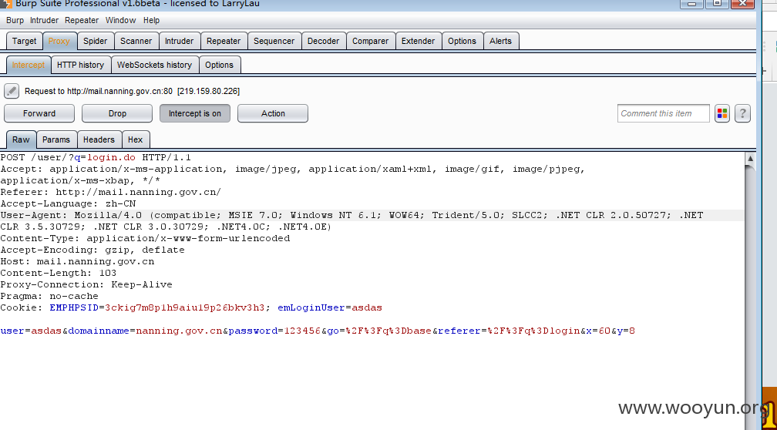Select the Intercept sub-tab
Image resolution: width=777 pixels, height=430 pixels.
pos(29,65)
